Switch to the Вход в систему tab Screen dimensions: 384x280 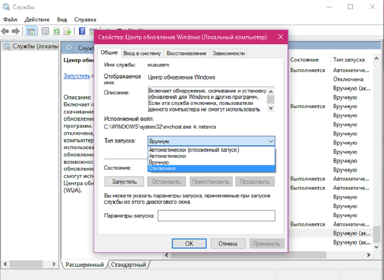click(142, 53)
